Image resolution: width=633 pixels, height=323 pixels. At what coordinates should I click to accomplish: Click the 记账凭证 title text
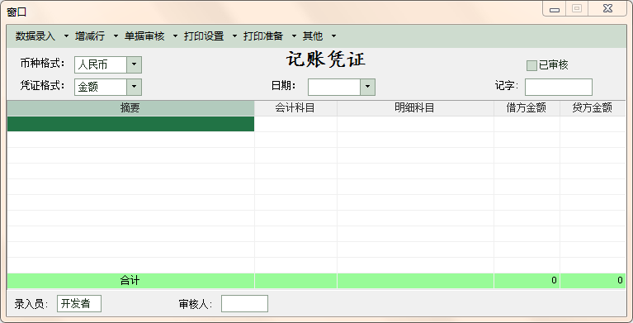(326, 59)
